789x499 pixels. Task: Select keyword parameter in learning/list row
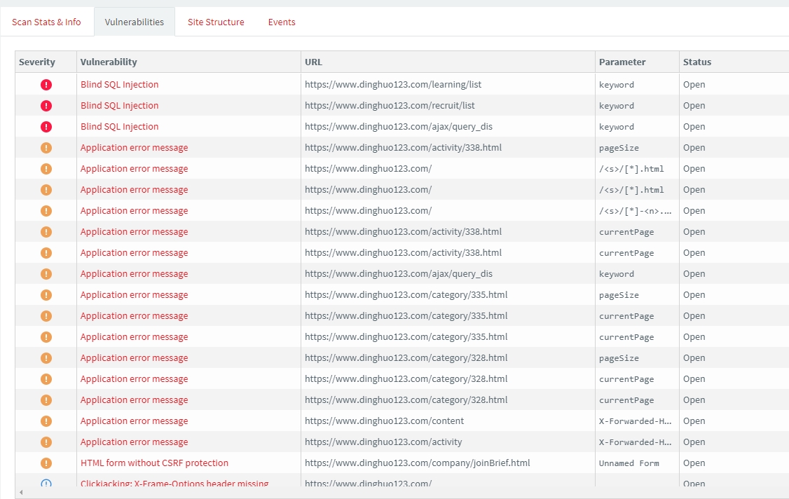pos(617,85)
